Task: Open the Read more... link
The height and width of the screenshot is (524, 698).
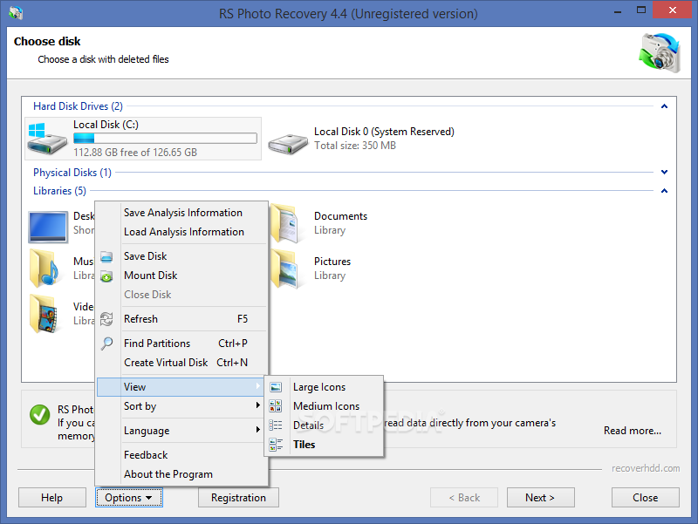Action: (632, 431)
